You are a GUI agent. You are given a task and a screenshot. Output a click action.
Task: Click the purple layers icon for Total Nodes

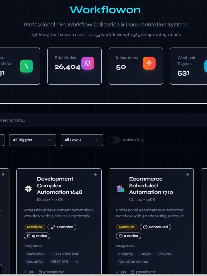pos(88,63)
